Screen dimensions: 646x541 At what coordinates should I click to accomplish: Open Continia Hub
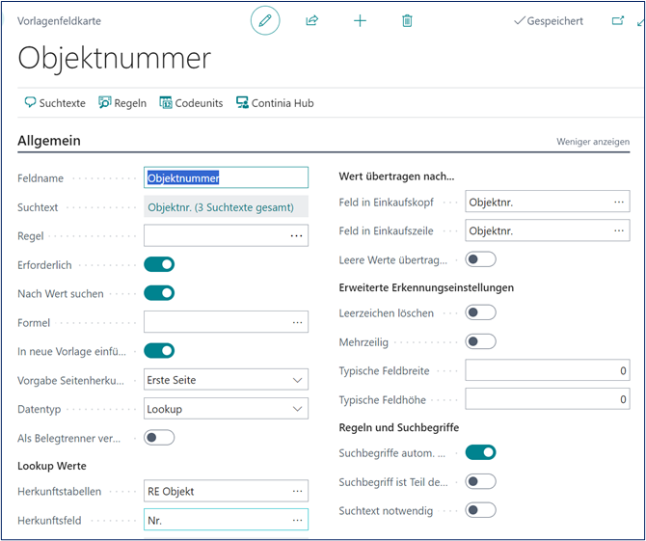[275, 103]
